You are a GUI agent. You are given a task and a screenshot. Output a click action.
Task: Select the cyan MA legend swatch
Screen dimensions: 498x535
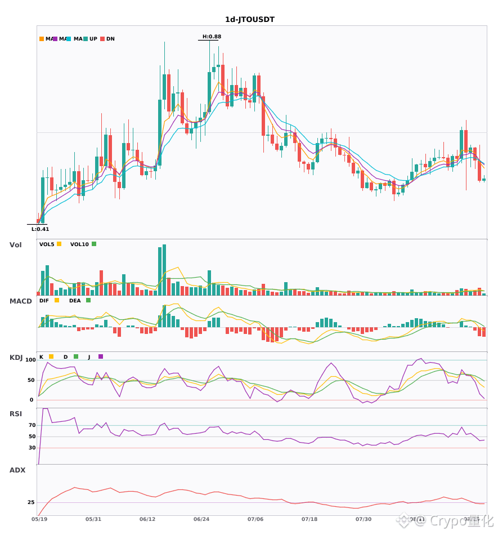click(69, 39)
